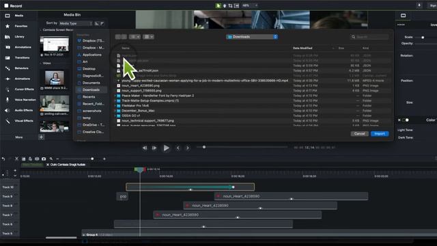Viewport: 437px width, 246px height.
Task: Select the MMM share video thumbnail
Action: (55, 78)
